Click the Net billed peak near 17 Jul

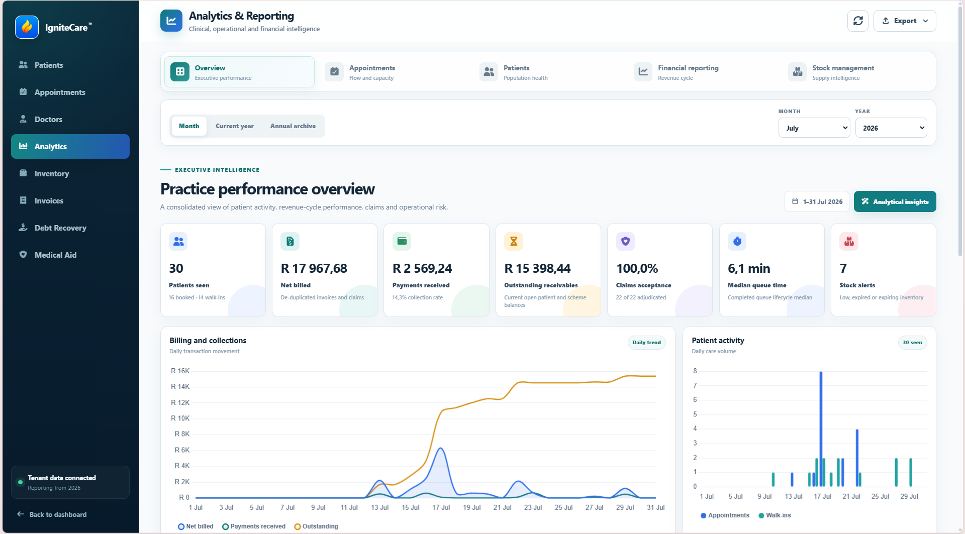click(x=441, y=448)
